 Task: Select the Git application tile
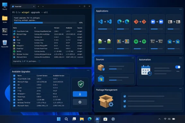click(140, 24)
